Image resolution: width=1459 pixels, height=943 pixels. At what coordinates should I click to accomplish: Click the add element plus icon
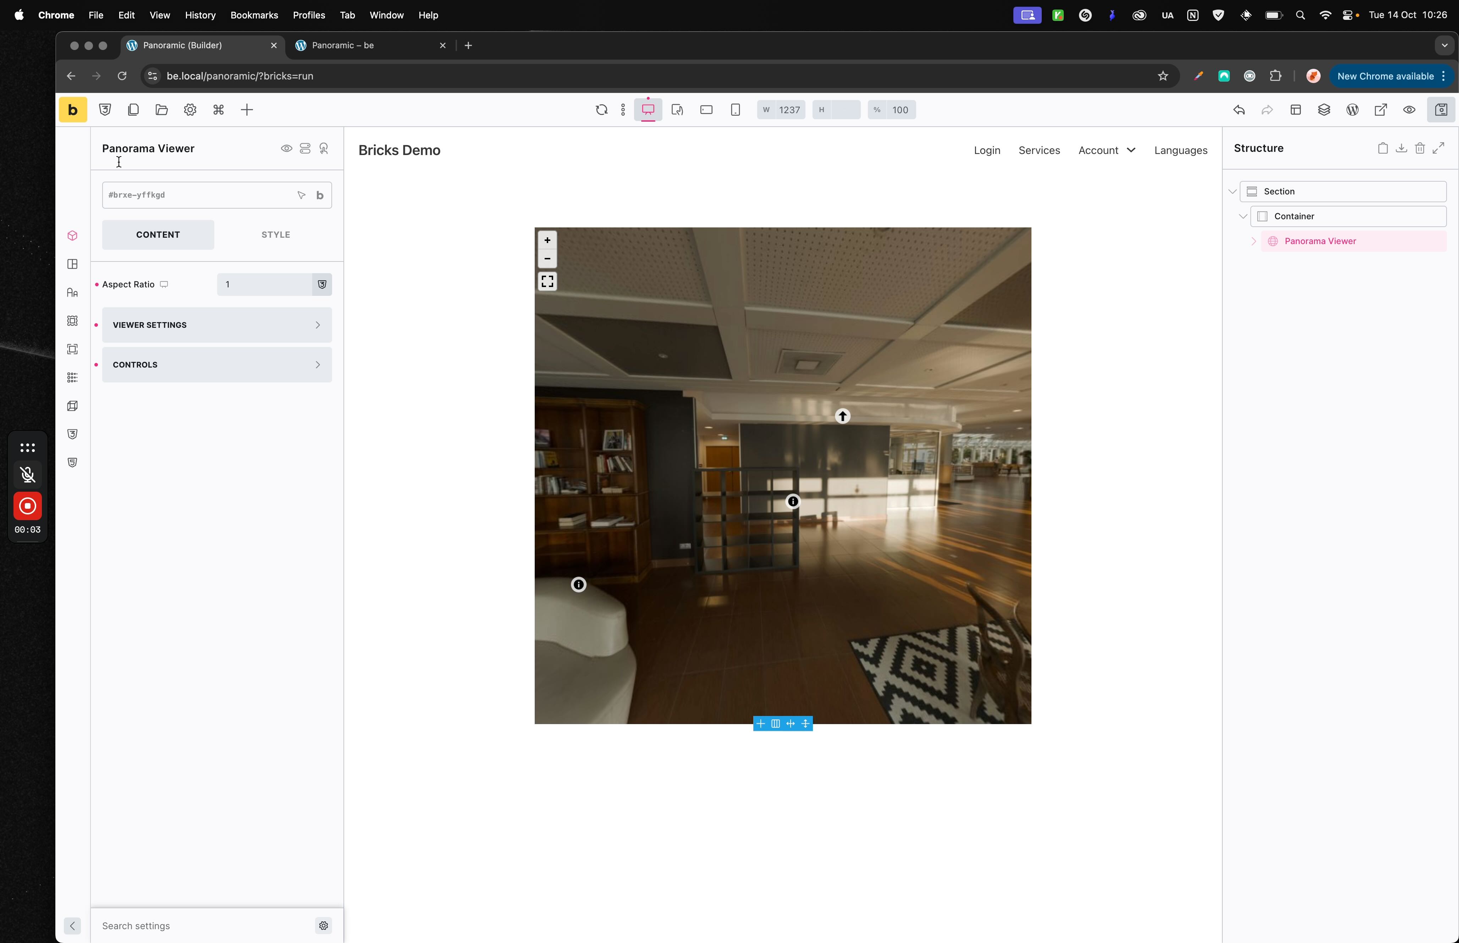coord(247,110)
